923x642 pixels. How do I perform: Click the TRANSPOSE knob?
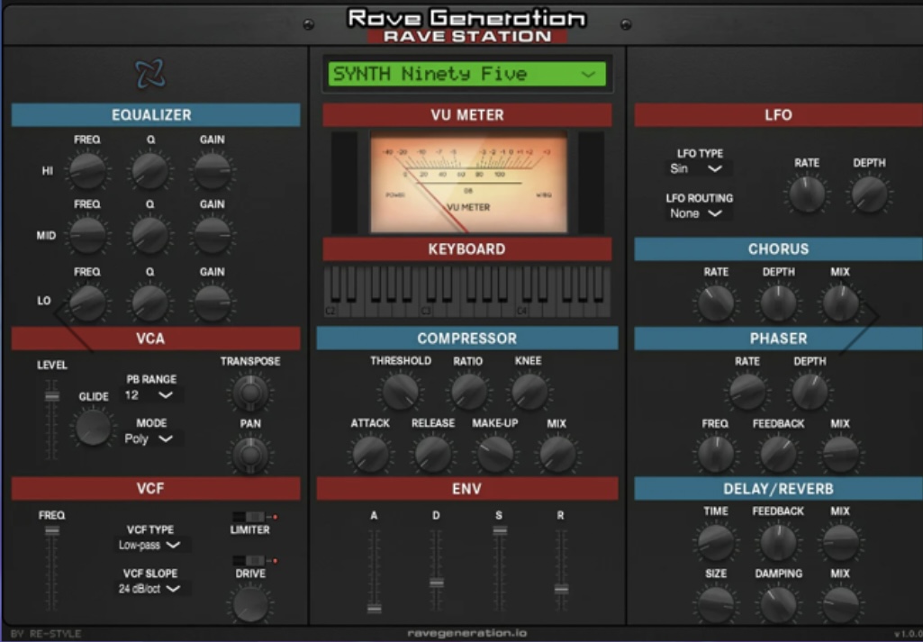[x=250, y=393]
